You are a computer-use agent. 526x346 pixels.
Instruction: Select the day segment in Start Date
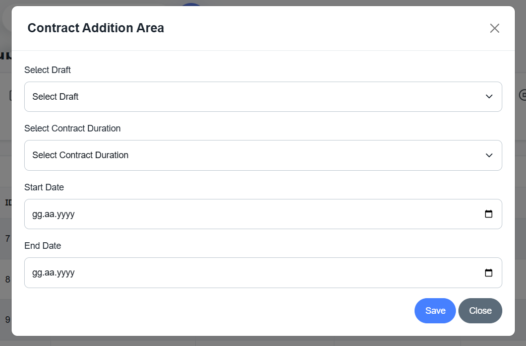[x=36, y=214]
